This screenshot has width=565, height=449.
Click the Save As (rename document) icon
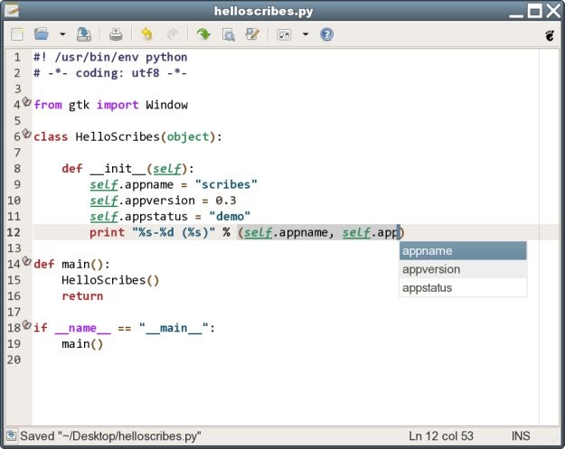coord(84,34)
